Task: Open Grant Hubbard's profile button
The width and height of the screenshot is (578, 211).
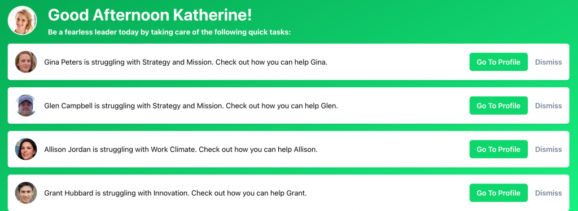Action: (x=498, y=193)
